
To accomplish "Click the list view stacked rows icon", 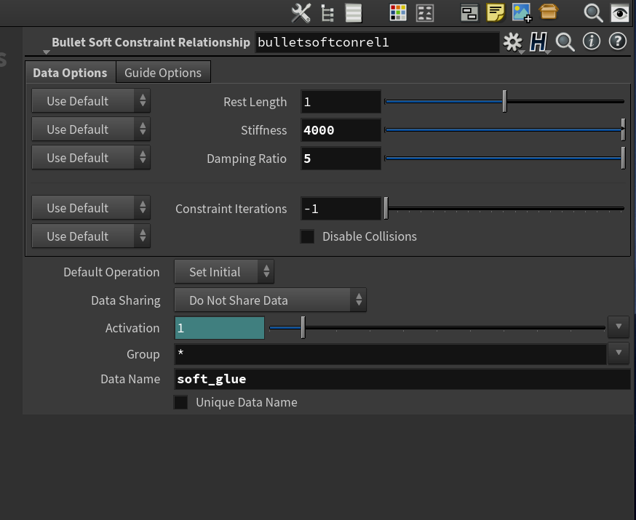I will tap(353, 13).
